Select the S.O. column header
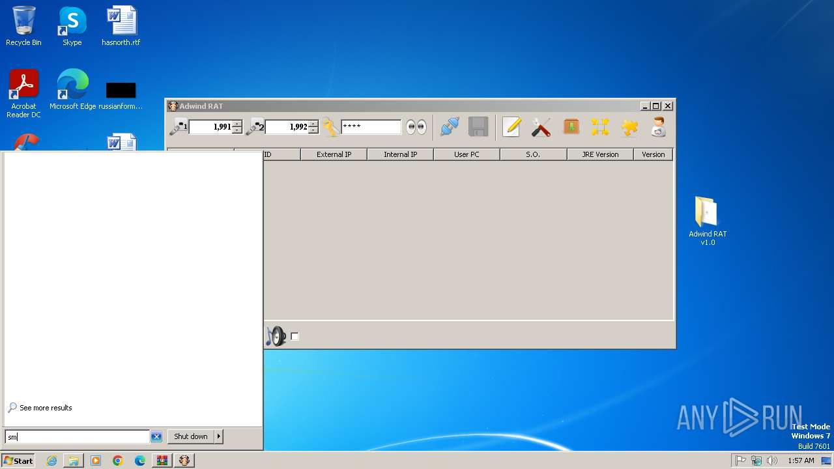The image size is (834, 469). click(x=533, y=154)
